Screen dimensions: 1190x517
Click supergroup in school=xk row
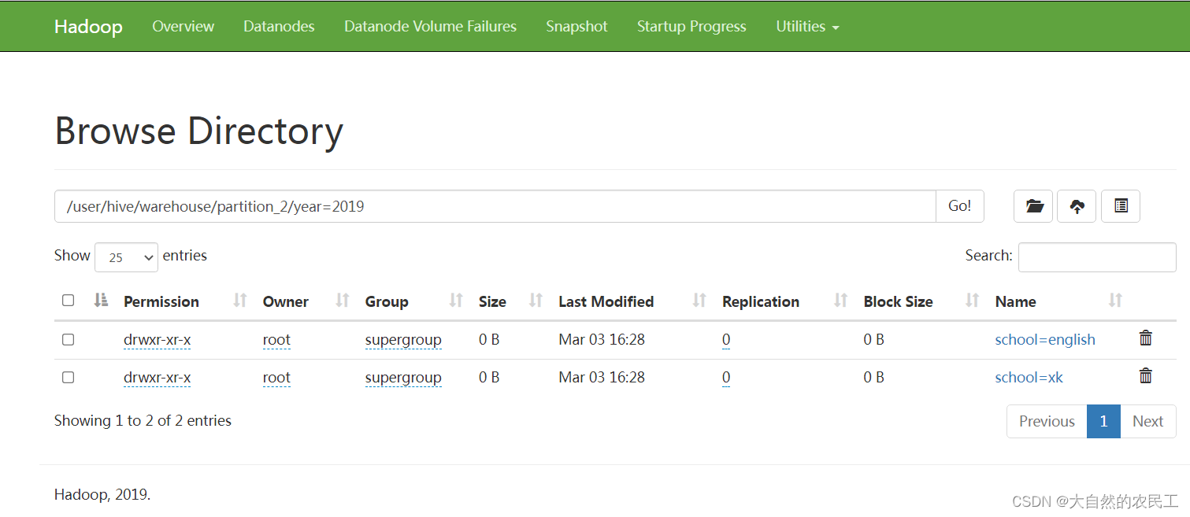click(x=403, y=377)
